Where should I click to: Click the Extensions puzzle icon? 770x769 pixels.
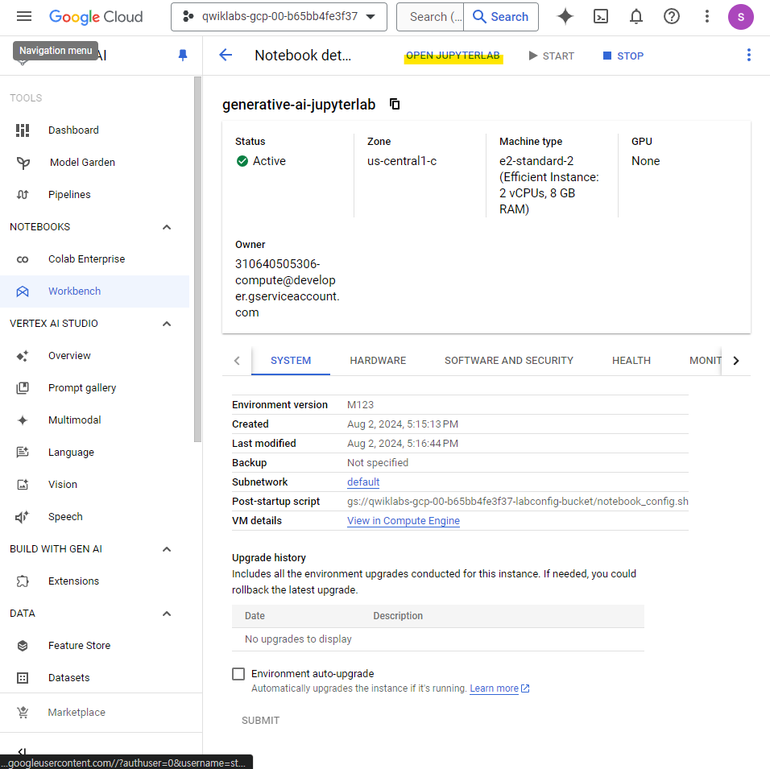(x=23, y=581)
